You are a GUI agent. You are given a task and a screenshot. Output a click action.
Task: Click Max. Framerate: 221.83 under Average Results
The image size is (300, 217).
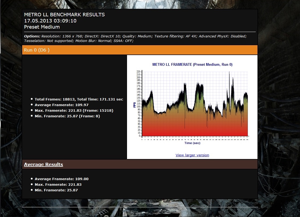[x=58, y=184]
